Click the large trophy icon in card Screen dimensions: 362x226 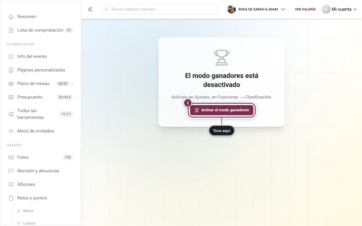222,58
